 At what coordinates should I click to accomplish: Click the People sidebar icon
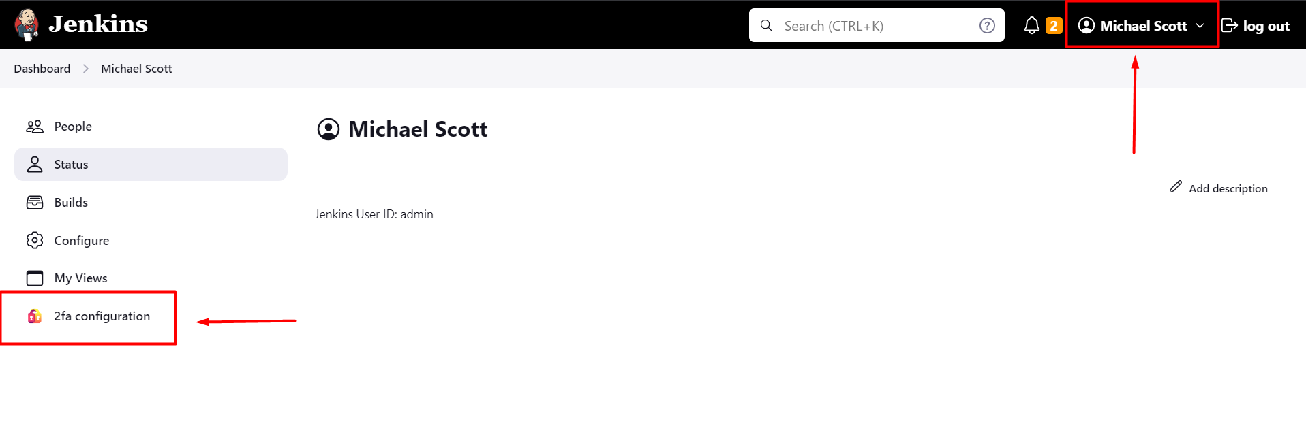click(35, 127)
